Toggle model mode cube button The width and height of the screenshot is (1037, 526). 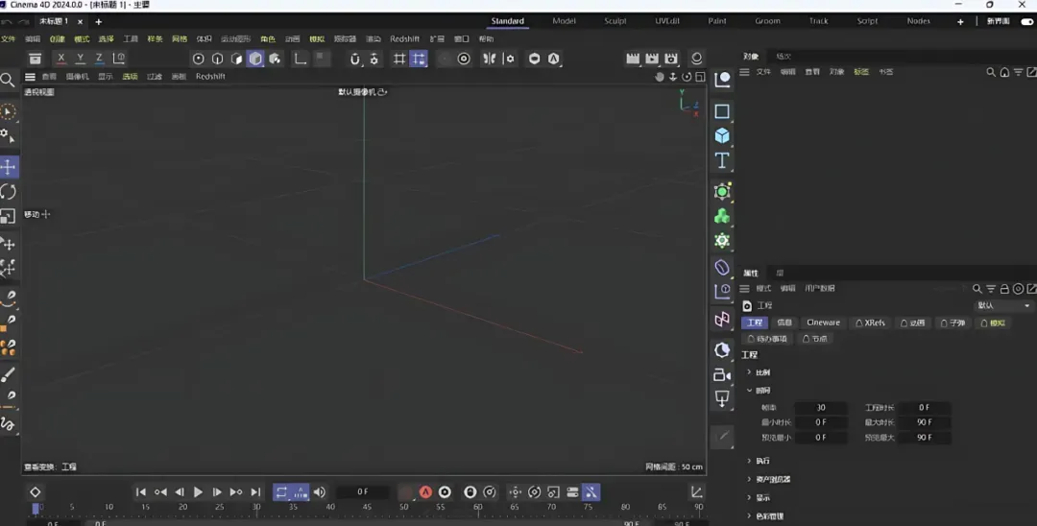[x=256, y=59]
